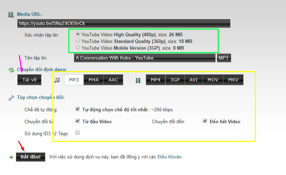Image resolution: width=286 pixels, height=175 pixels.
Task: Select YouTube Video Mobile Version (3GP)
Action: 78,47
